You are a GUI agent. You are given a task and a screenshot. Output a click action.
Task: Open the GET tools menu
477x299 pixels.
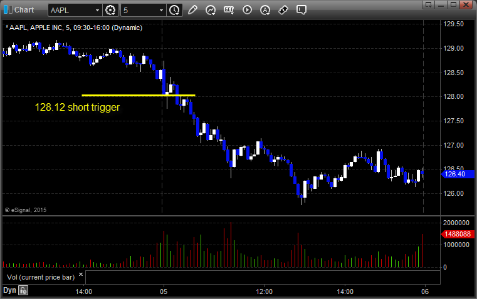[x=229, y=10]
